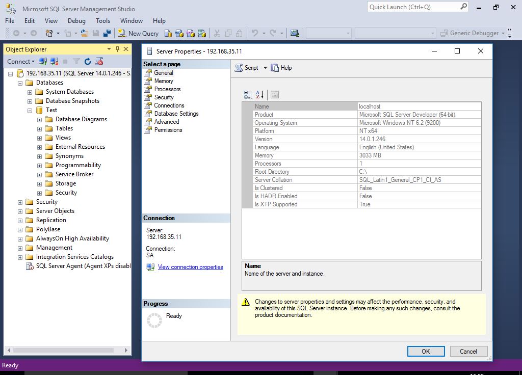Click the Quick Launch magnifier icon
This screenshot has height=375, width=522.
click(463, 7)
